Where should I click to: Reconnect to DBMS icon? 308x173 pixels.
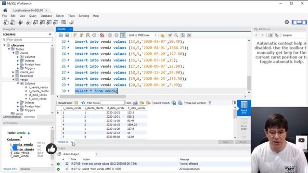pyautogui.click(x=72, y=22)
